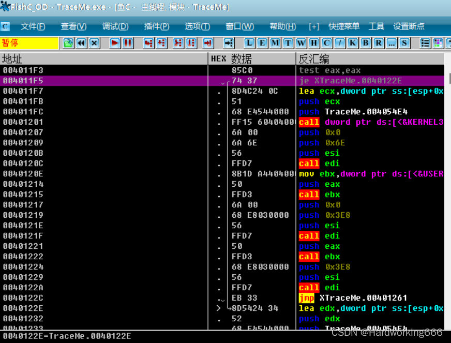Image resolution: width=451 pixels, height=343 pixels.
Task: Open Source window with S button
Action: click(404, 43)
